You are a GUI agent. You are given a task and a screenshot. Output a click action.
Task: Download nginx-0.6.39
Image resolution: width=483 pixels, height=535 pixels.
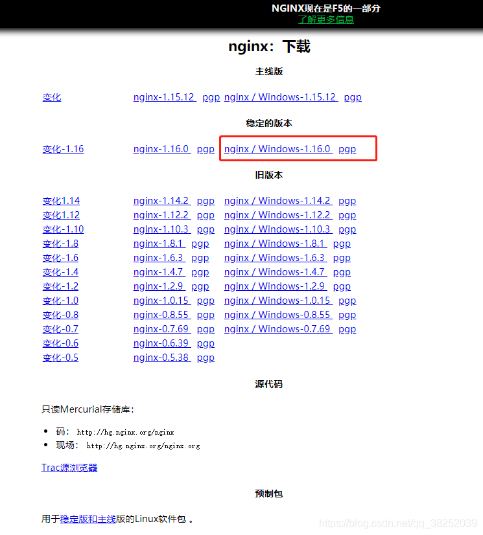pyautogui.click(x=162, y=343)
